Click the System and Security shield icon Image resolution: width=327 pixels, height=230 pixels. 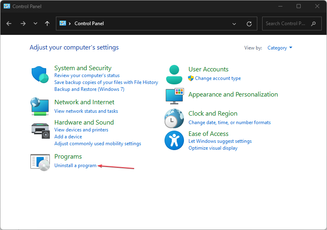(40, 75)
